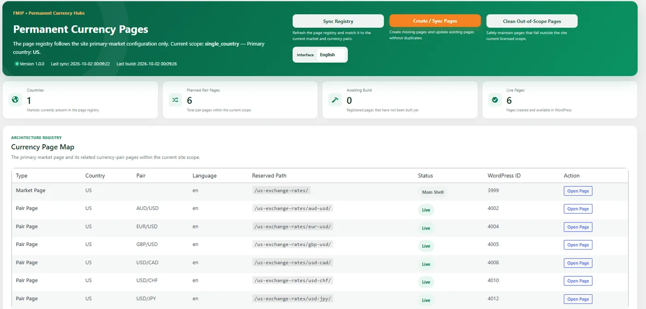Open the Interface language dropdown

click(331, 55)
